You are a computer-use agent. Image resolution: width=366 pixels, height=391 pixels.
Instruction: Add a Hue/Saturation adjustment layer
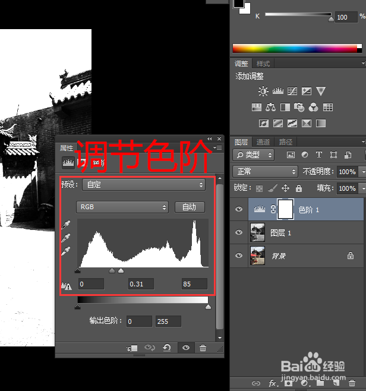[x=257, y=108]
